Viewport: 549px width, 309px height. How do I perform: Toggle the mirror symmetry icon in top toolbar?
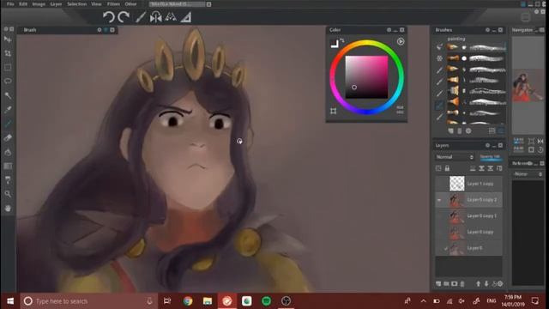tap(156, 17)
